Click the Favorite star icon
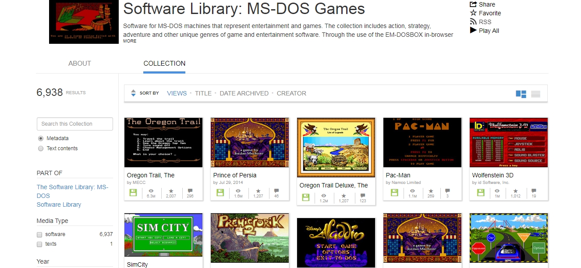Viewport: 581px width, 268px height. click(x=473, y=13)
